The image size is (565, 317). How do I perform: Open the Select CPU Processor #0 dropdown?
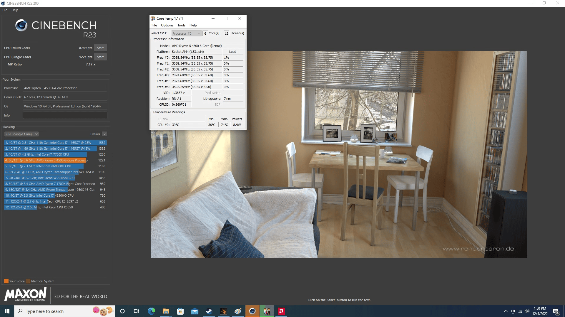186,33
